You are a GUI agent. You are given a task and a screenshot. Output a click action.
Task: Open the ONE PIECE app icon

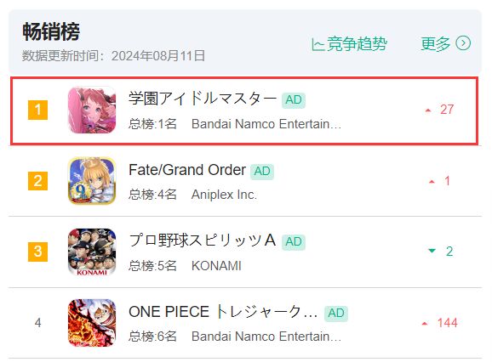92,323
